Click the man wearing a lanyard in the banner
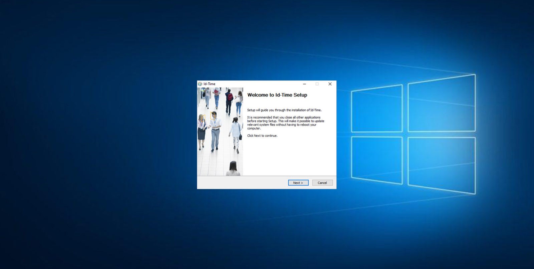Image resolution: width=534 pixels, height=269 pixels. pos(215,130)
